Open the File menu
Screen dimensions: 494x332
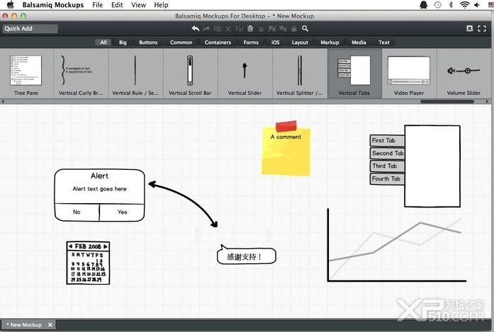97,5
